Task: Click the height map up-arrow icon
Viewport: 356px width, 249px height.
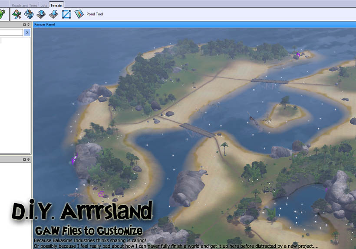Action: [41, 14]
